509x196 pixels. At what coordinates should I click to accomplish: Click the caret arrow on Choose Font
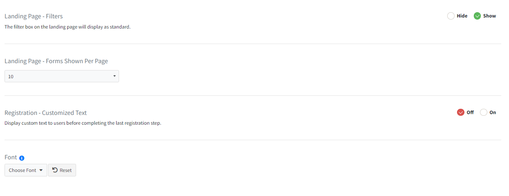[41, 170]
